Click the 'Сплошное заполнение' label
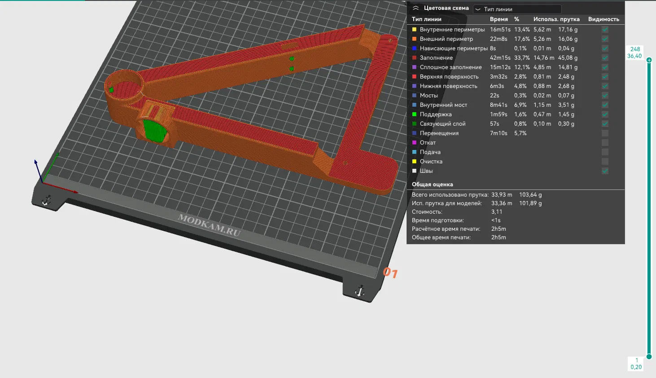This screenshot has height=378, width=656. pos(451,67)
